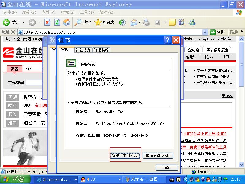
Task: Click in the 在线查词 input field
Action: 34,82
